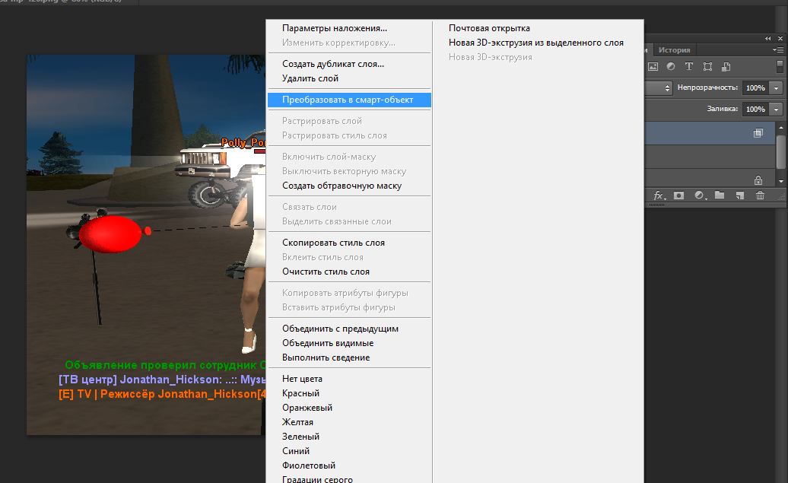Click the Fill 100% value field
The image size is (788, 483).
coord(756,109)
